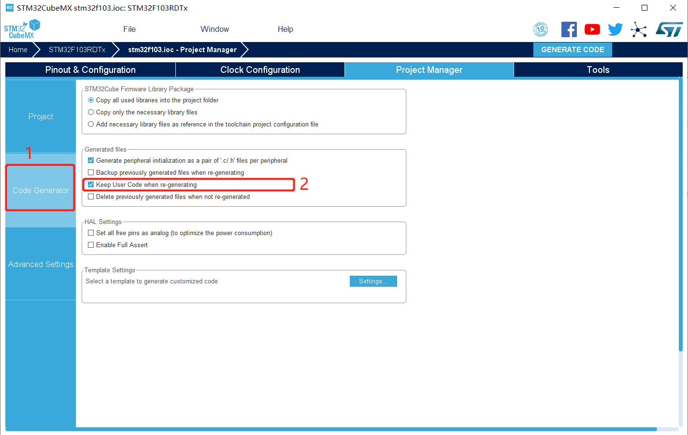Click 'Select a template to generate customized code' text

click(152, 281)
